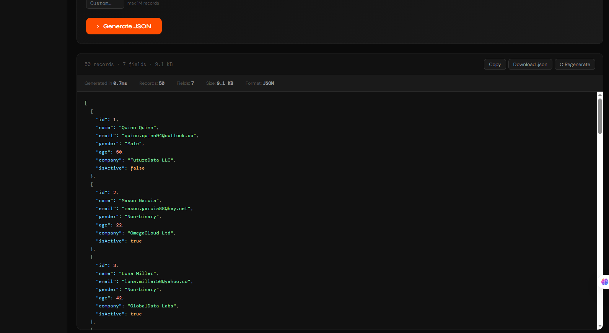Click the "Mason Garcia" name value
Screen dimensions: 609x333
point(139,200)
